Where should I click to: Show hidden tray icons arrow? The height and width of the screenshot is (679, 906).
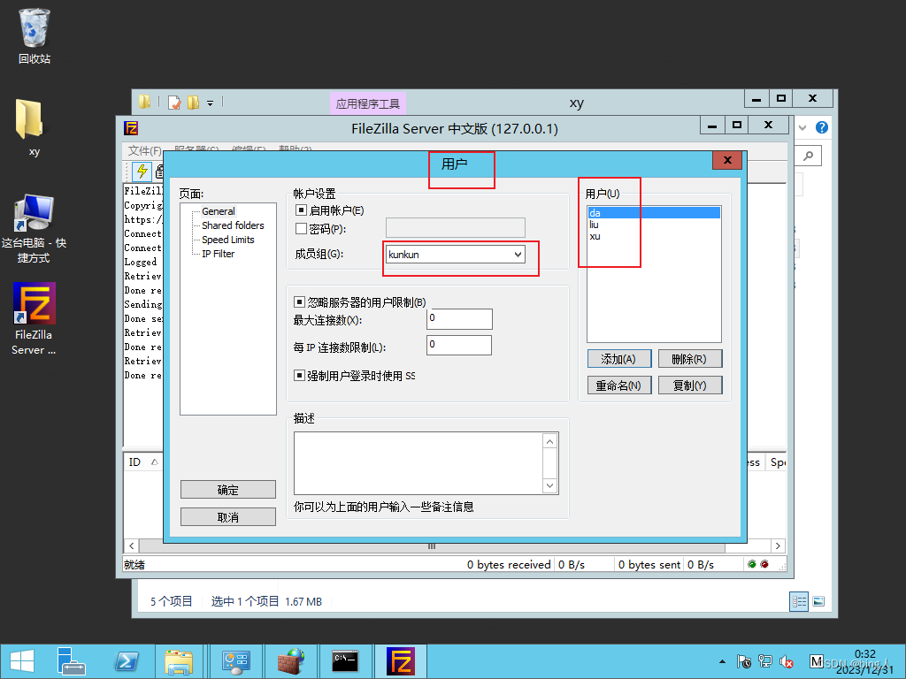tap(722, 661)
